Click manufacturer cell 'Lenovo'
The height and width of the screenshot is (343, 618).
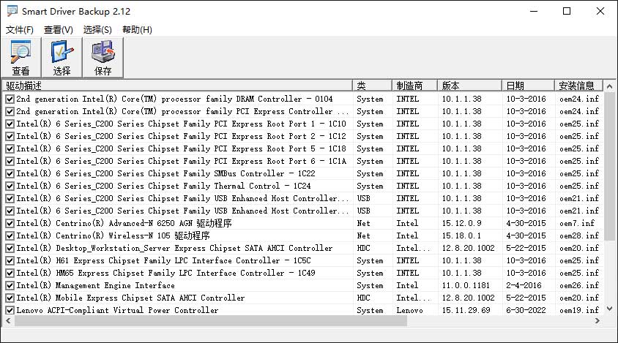point(409,310)
